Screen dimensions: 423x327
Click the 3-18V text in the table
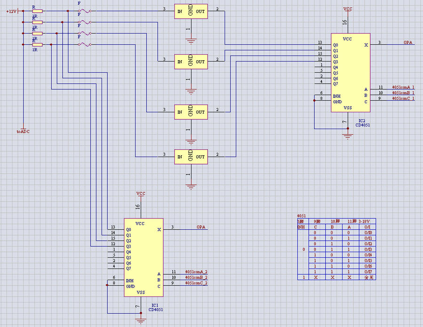pos(364,222)
